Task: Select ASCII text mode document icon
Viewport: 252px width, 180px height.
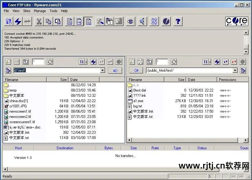Action: pyautogui.click(x=70, y=21)
